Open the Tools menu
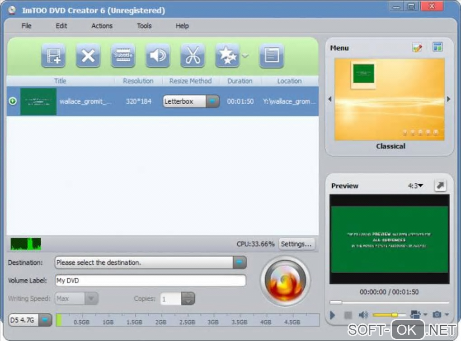This screenshot has height=341, width=461. [144, 26]
